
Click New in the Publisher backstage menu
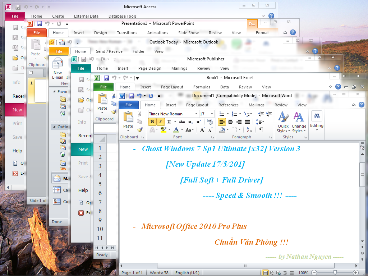click(81, 149)
